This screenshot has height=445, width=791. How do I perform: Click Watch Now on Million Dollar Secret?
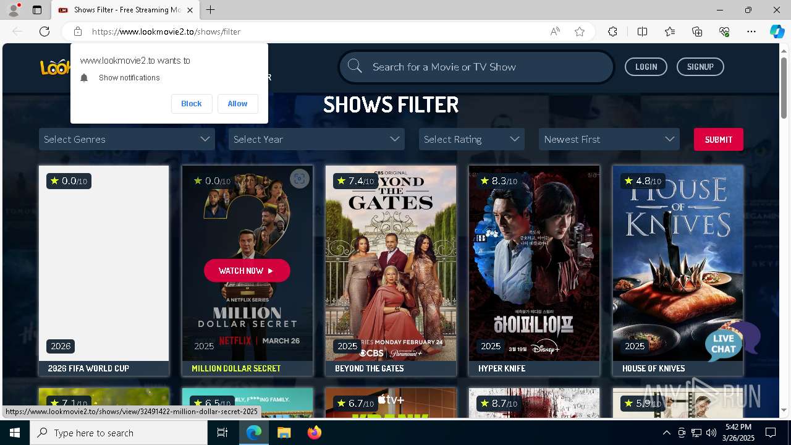[247, 271]
